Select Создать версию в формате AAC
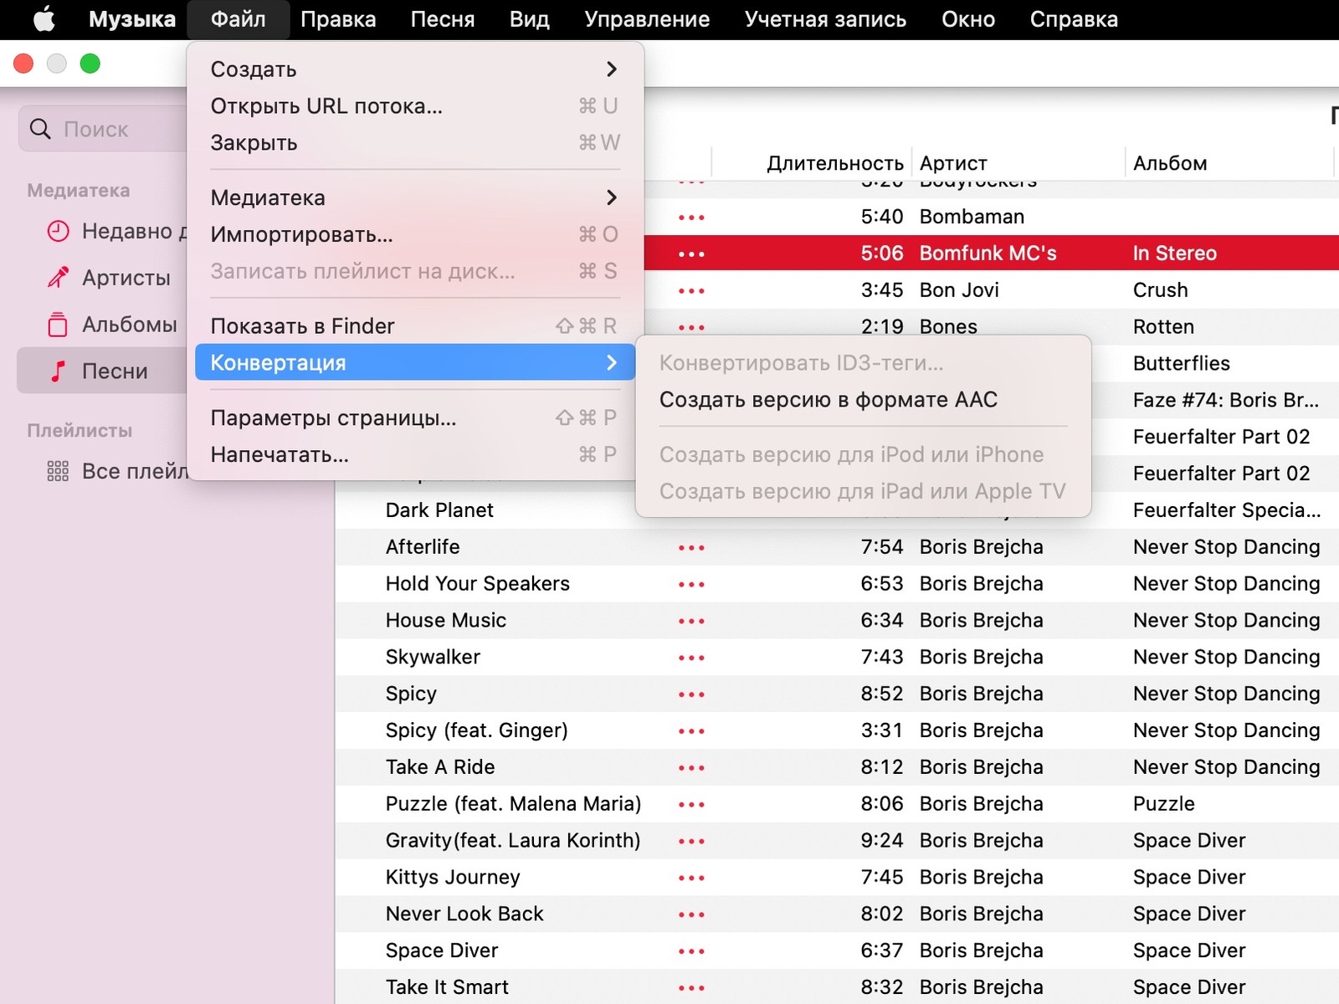The image size is (1339, 1004). pos(828,400)
